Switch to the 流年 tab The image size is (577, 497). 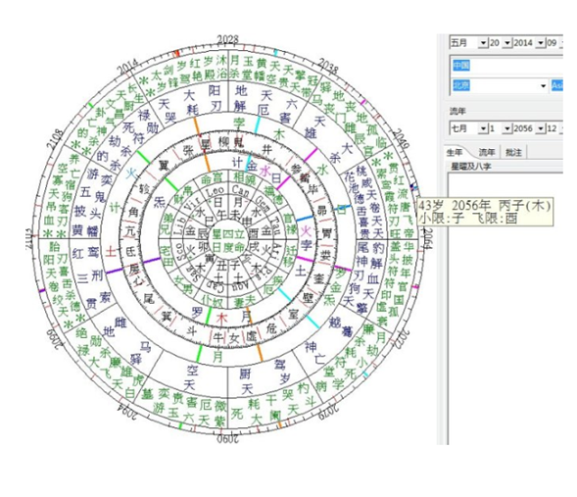tap(487, 152)
